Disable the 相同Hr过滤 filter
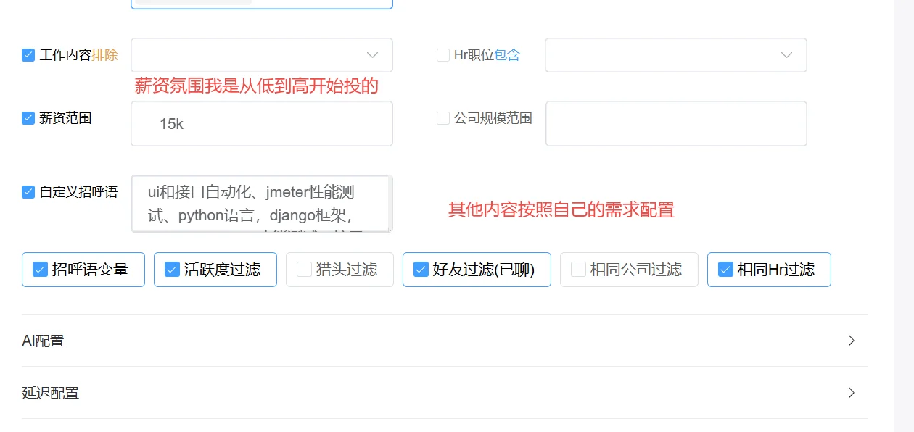This screenshot has width=914, height=432. coord(725,269)
